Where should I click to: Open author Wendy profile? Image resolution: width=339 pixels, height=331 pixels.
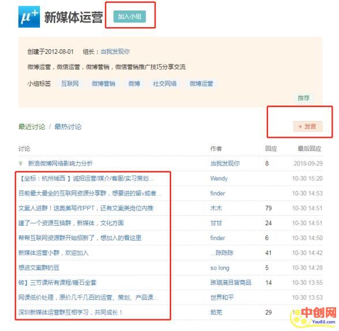(x=219, y=178)
